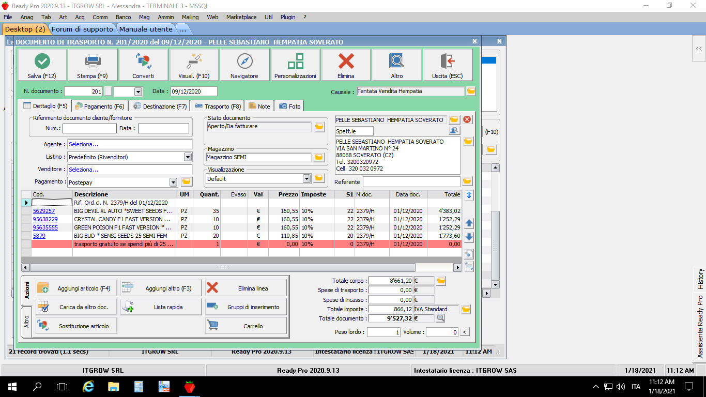Switch to Note tab

(259, 106)
